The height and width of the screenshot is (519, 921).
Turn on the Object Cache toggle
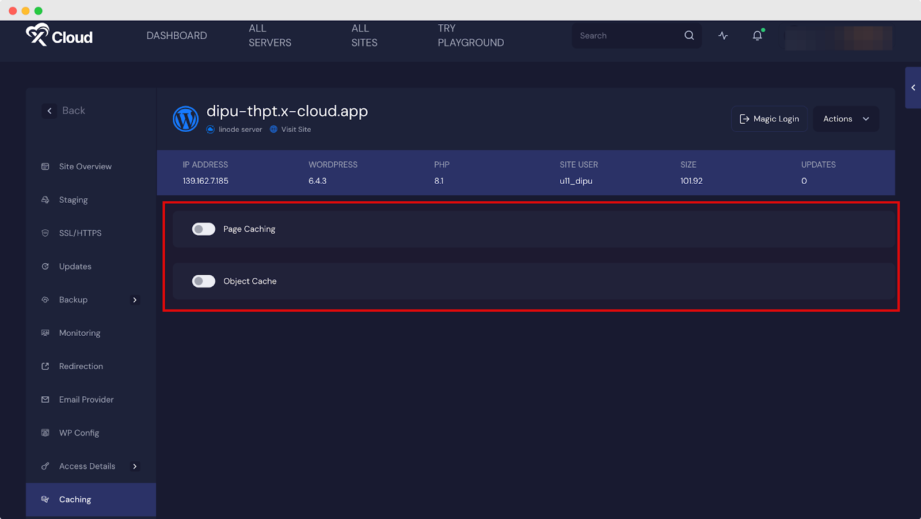[x=204, y=281]
